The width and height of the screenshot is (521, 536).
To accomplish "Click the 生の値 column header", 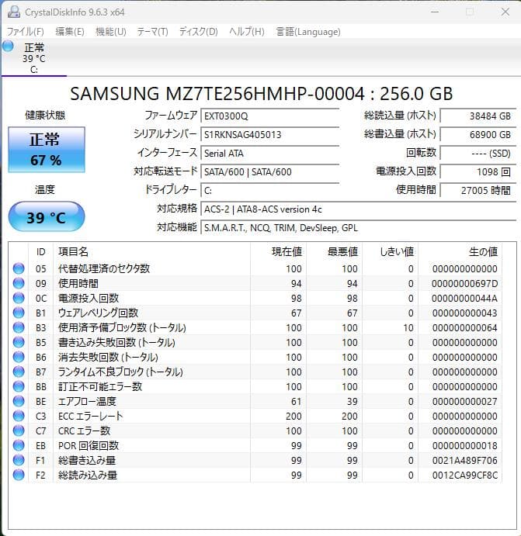I will click(x=483, y=252).
